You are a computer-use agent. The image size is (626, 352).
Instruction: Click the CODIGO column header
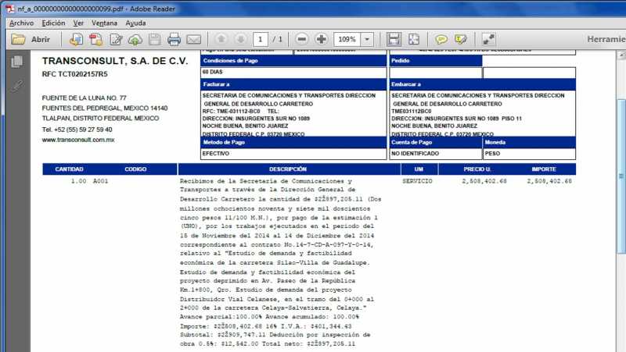pyautogui.click(x=135, y=169)
